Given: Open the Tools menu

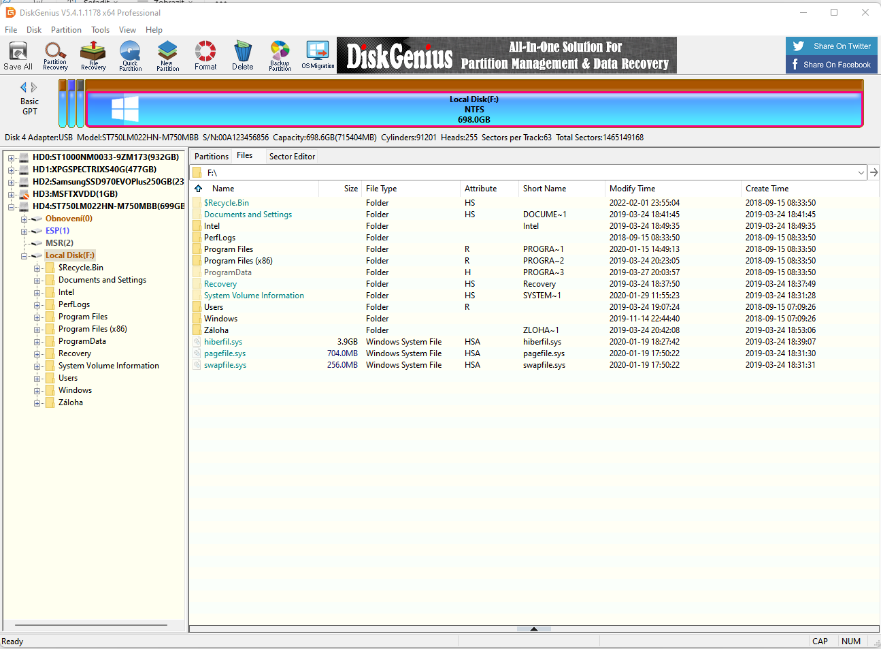Looking at the screenshot, I should point(100,30).
